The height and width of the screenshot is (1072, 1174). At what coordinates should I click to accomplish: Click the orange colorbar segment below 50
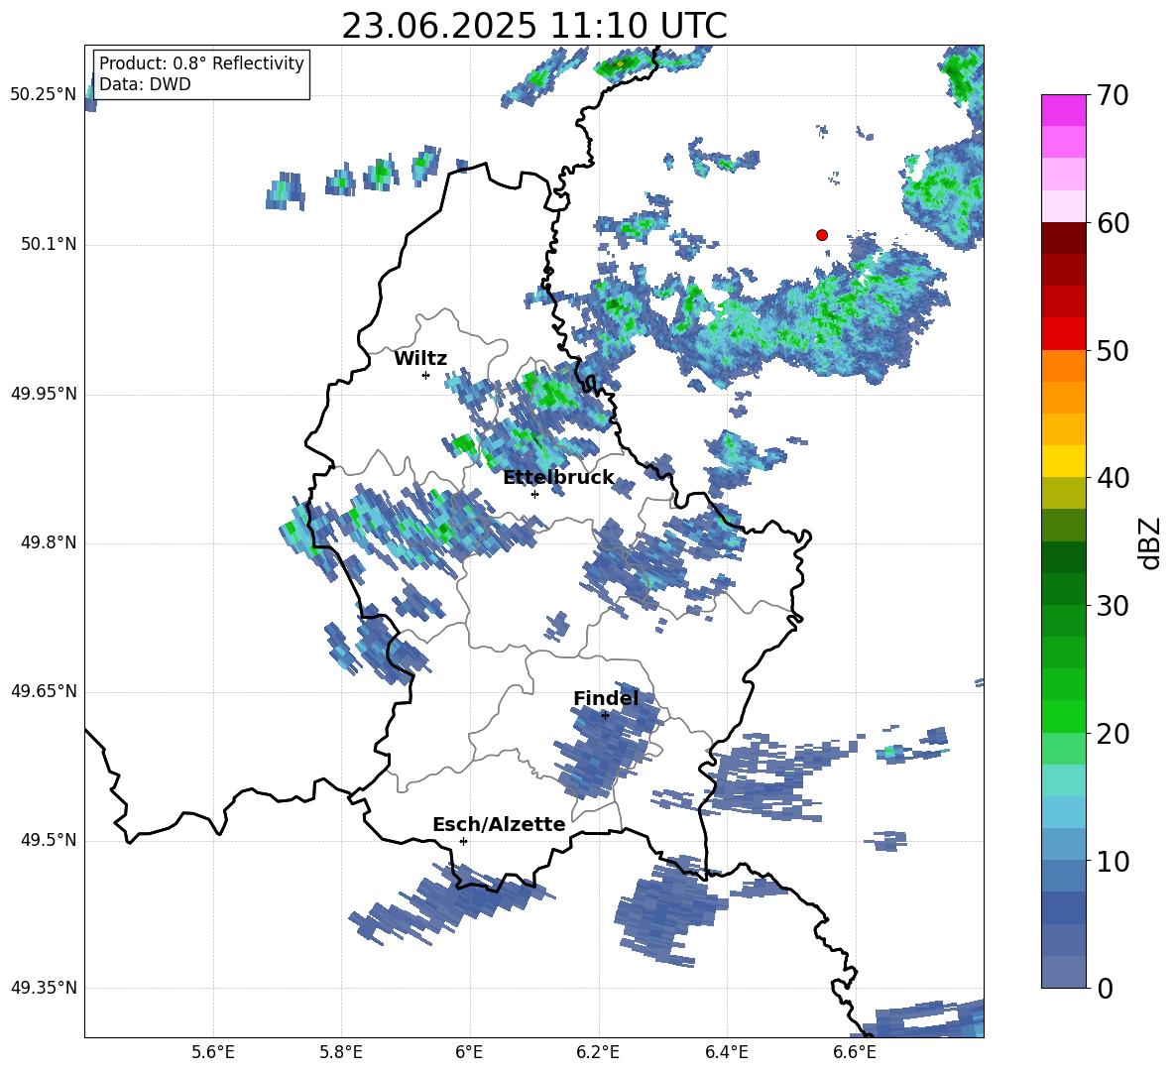coord(1063,366)
